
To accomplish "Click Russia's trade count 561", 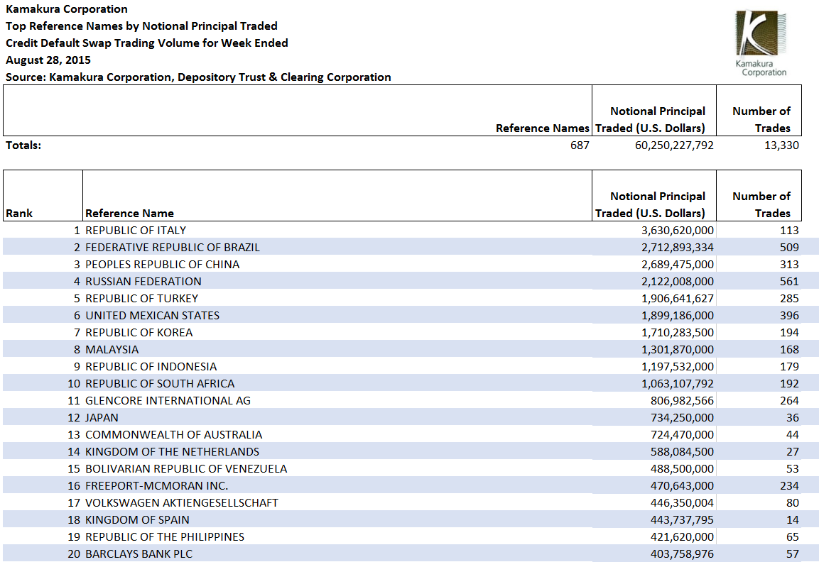I will pyautogui.click(x=789, y=281).
